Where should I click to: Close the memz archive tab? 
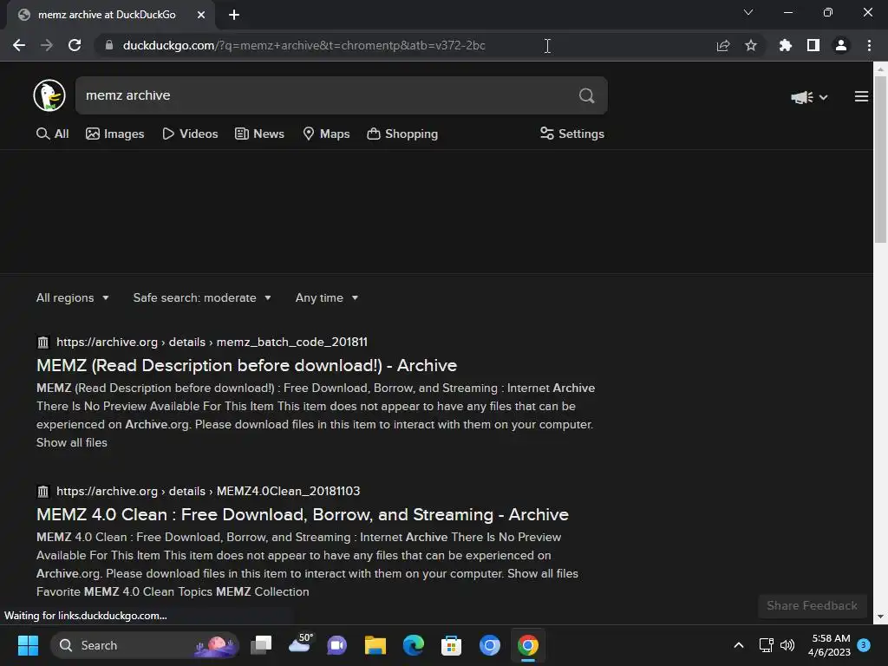click(201, 15)
